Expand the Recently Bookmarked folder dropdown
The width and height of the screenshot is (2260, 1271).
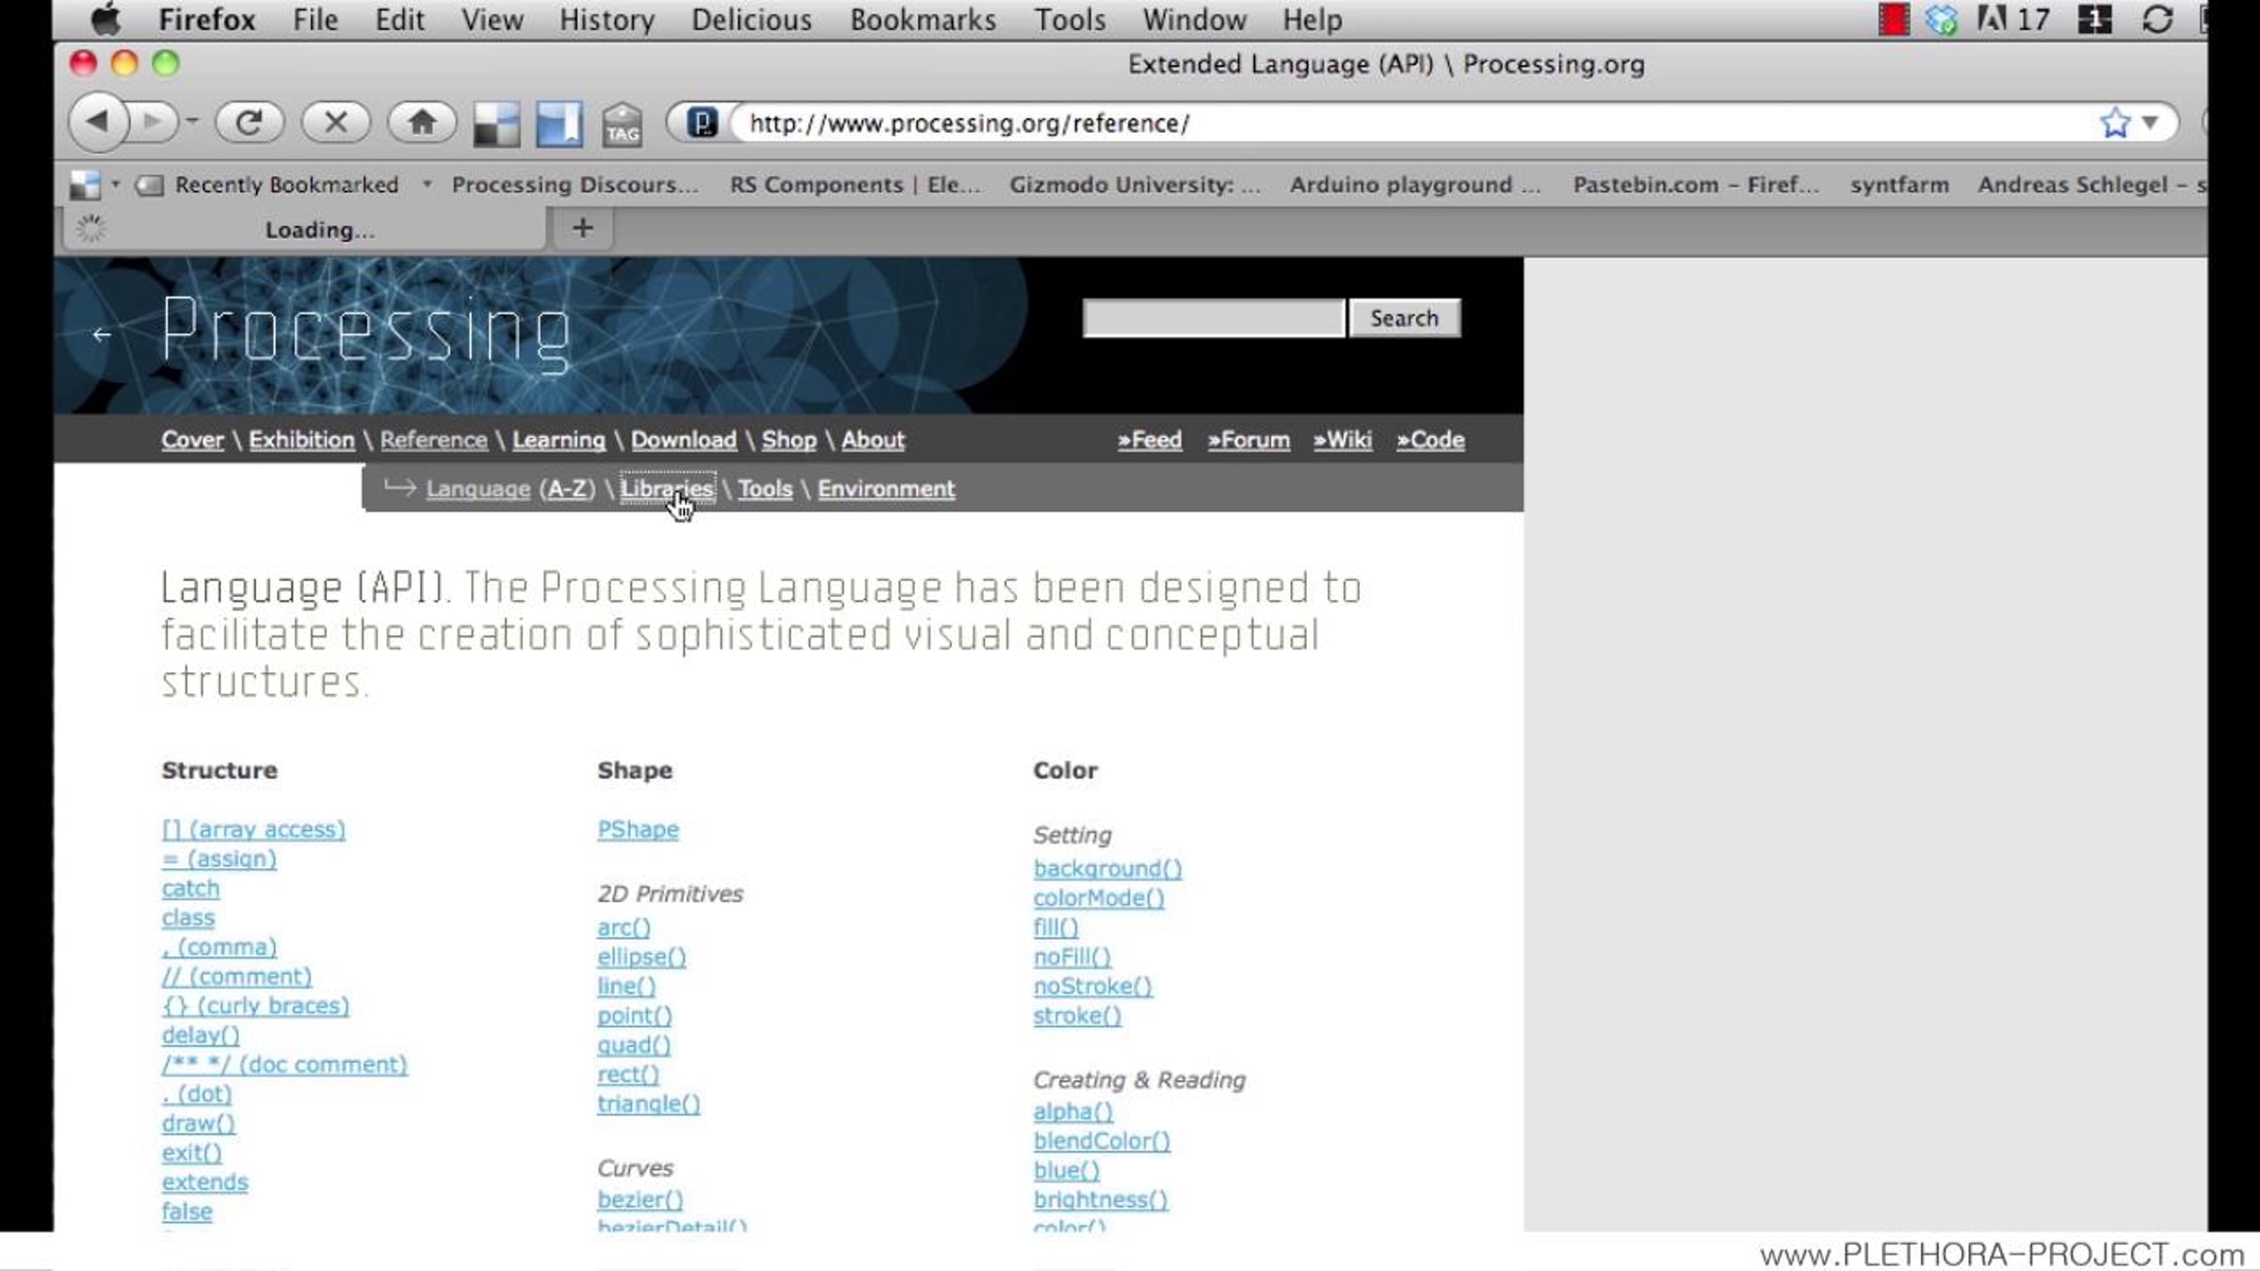(428, 185)
